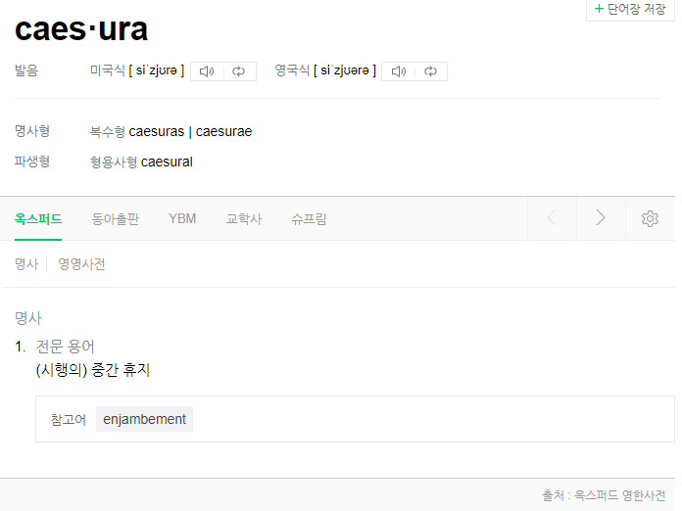
Task: Click the 명사형 label
Action: click(x=32, y=131)
